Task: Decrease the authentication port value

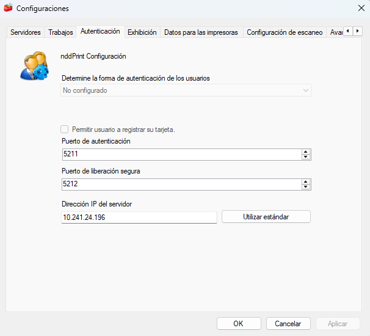Action: pyautogui.click(x=305, y=157)
